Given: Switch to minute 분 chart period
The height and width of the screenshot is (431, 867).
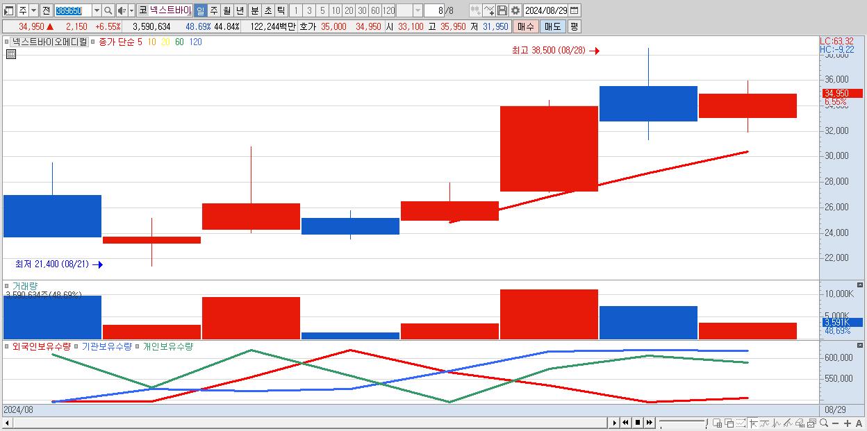Looking at the screenshot, I should point(254,10).
